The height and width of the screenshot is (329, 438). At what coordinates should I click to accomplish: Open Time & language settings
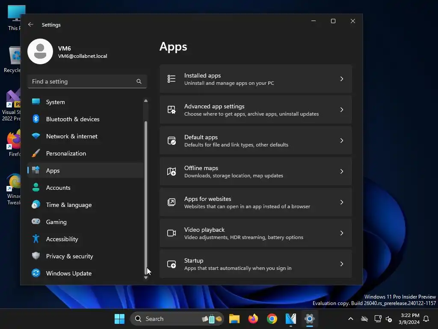[x=85, y=204]
